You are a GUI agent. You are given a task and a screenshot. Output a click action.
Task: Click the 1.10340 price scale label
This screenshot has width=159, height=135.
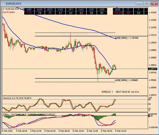click(153, 12)
